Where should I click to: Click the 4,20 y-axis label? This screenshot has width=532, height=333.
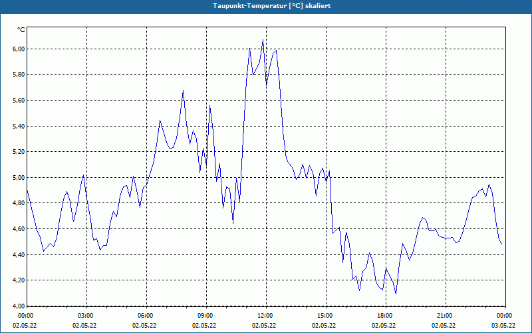pos(19,280)
